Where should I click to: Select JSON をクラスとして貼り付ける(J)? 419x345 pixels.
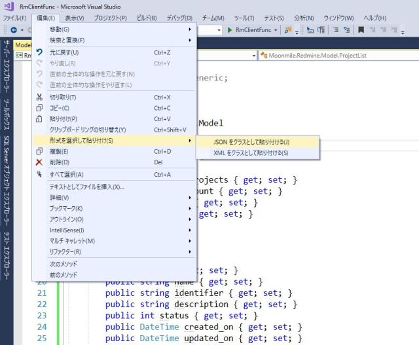click(251, 141)
